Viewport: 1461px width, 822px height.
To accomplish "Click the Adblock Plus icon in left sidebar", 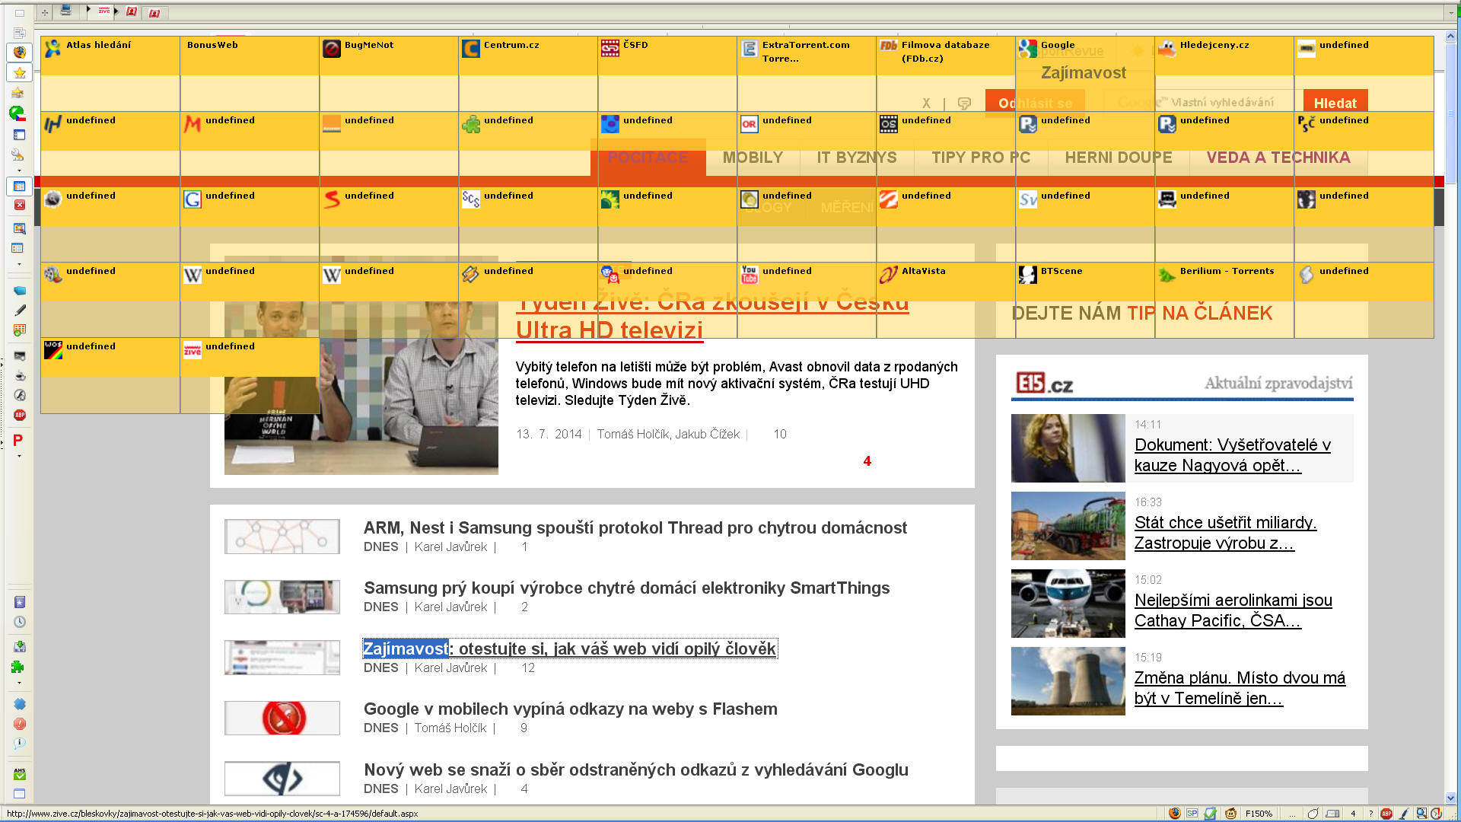I will tap(20, 415).
